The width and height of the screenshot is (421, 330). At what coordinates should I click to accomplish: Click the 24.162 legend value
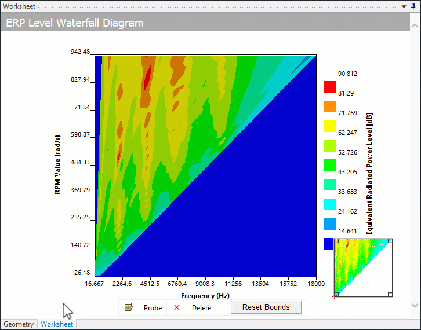[348, 211]
